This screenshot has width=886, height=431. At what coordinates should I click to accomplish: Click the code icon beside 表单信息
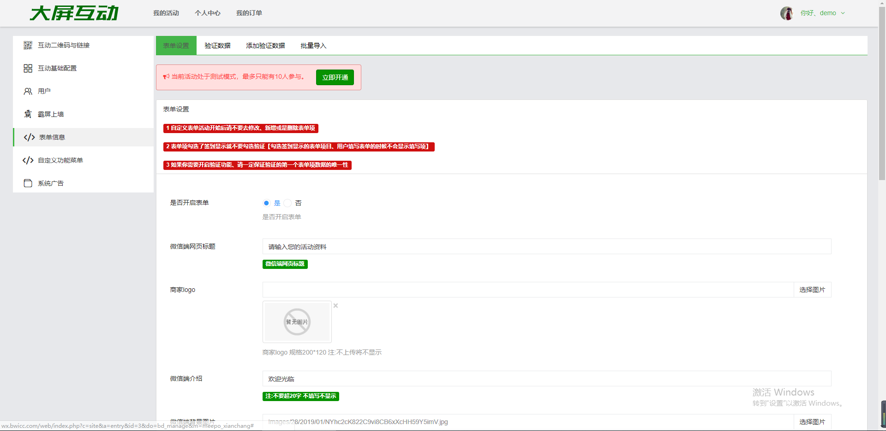pyautogui.click(x=29, y=137)
